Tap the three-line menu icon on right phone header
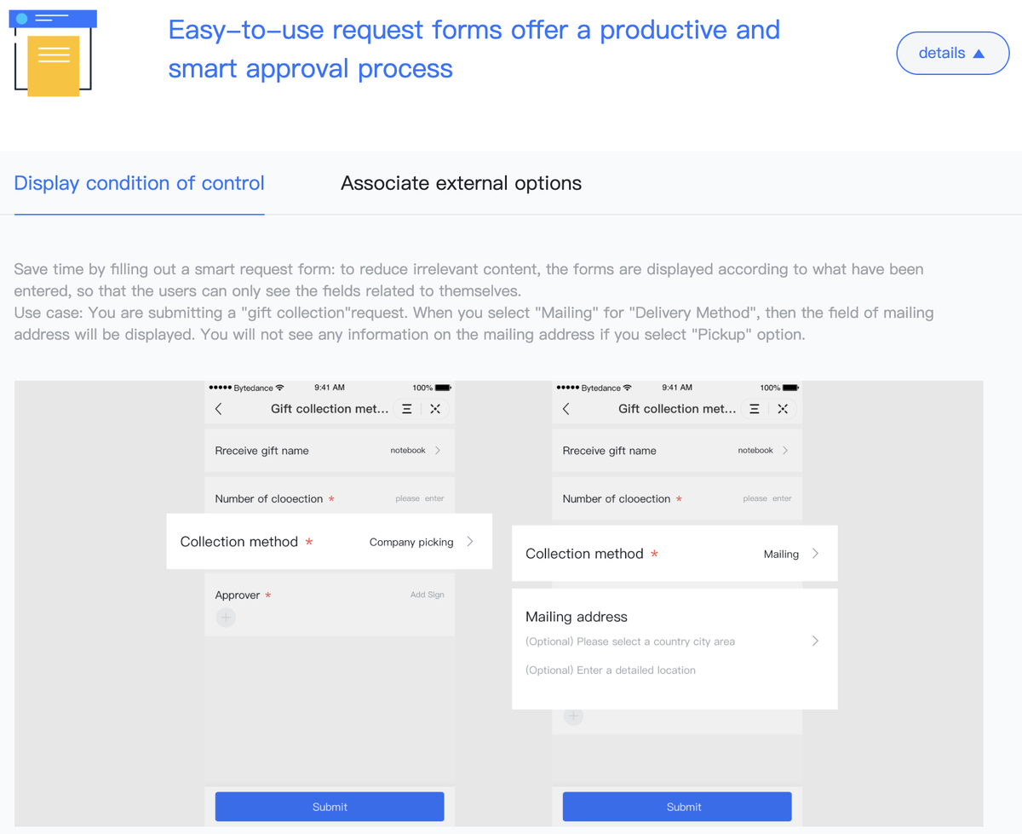 (754, 409)
